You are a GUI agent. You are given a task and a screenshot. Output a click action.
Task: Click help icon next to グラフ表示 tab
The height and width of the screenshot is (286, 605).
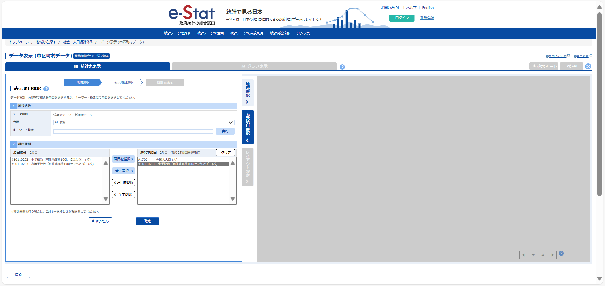[x=342, y=67]
